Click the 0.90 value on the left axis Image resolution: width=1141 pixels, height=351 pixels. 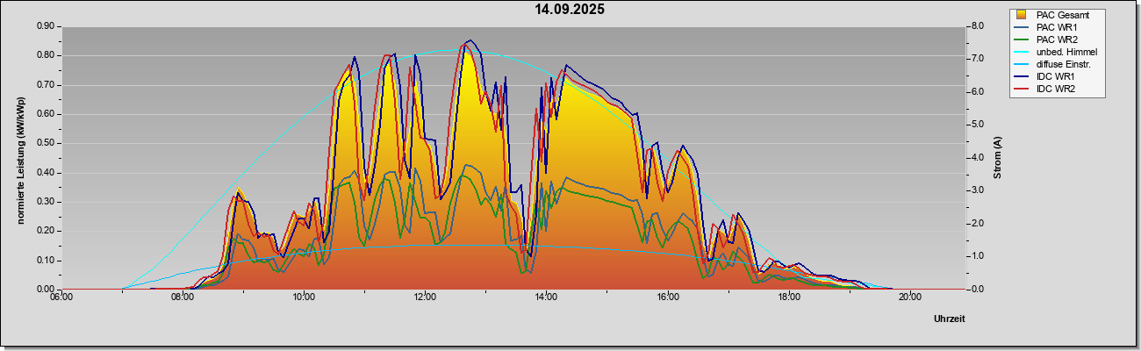pyautogui.click(x=46, y=26)
